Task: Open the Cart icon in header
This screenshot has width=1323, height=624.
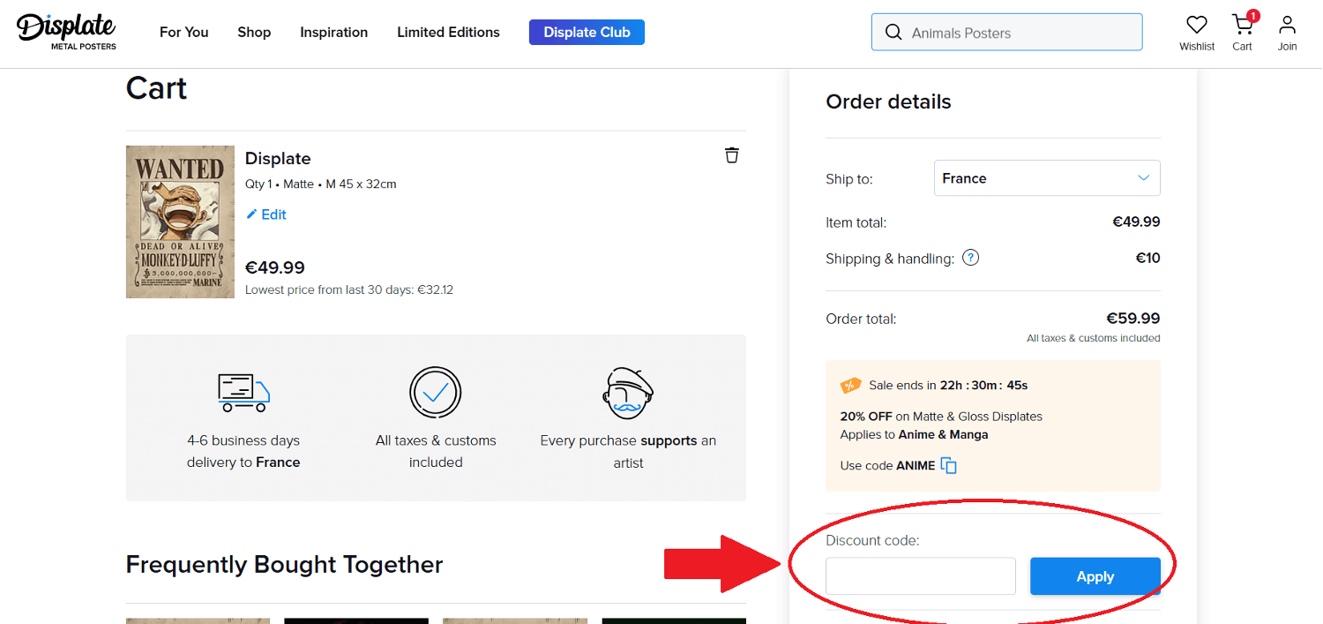Action: point(1243,25)
